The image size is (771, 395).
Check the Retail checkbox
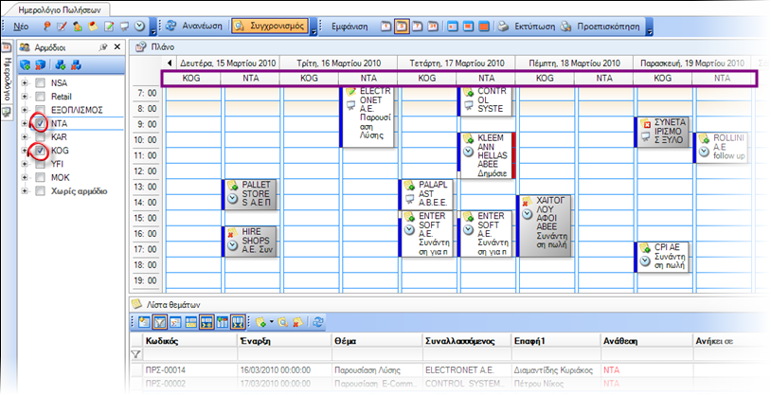[x=41, y=97]
